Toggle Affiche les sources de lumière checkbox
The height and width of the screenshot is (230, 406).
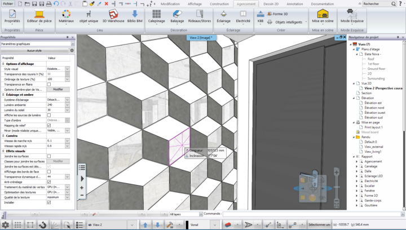pos(49,115)
